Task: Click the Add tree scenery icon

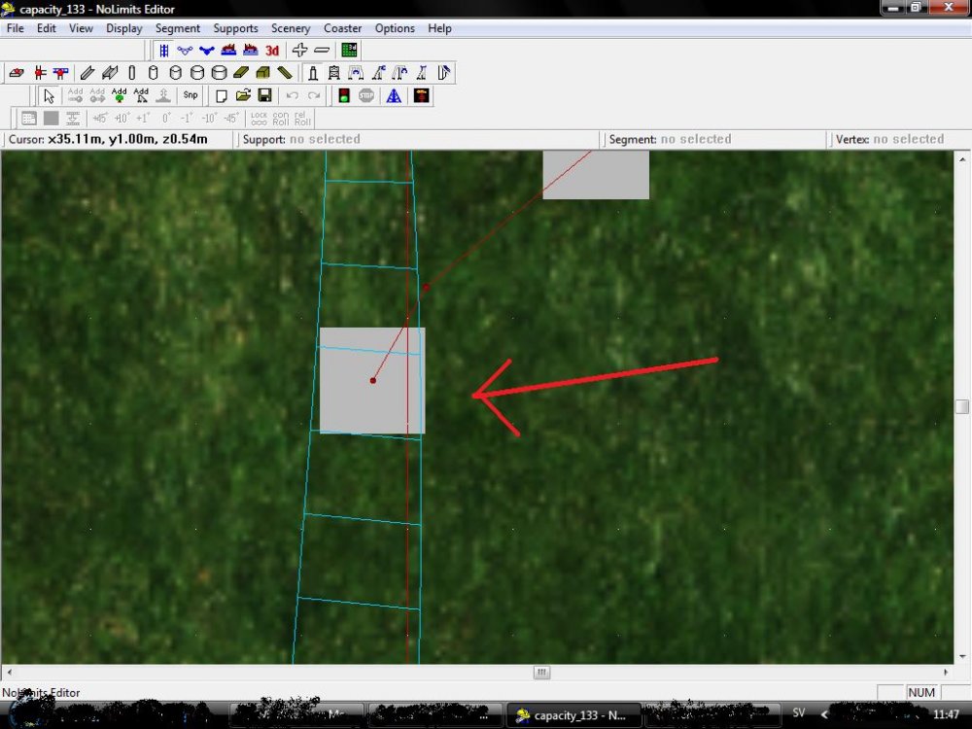Action: coord(119,95)
